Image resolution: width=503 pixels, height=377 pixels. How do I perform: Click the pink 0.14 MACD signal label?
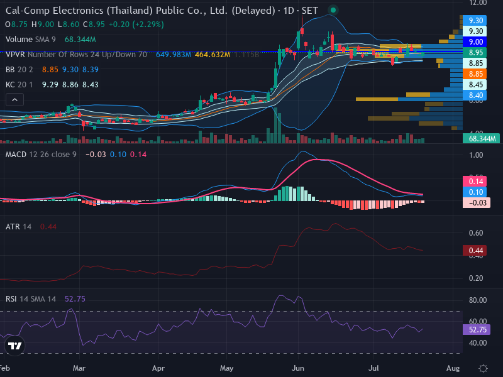pyautogui.click(x=475, y=182)
